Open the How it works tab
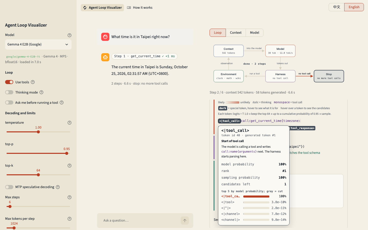Viewport: 368px width, 230px height. (x=140, y=8)
